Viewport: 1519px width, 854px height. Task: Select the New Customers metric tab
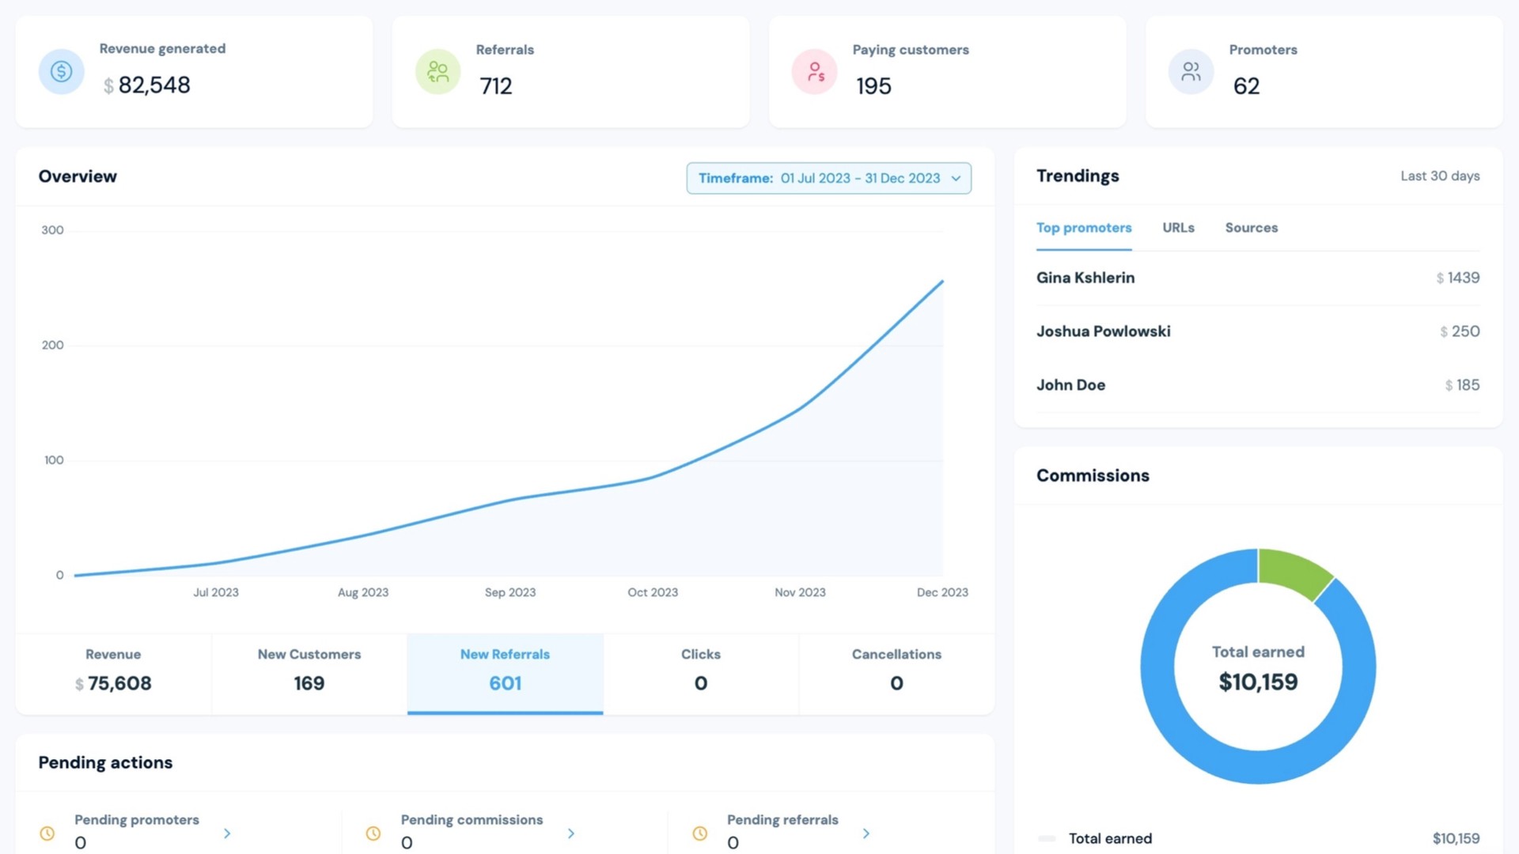(x=309, y=674)
